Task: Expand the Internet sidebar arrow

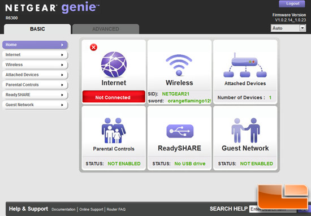Action: pyautogui.click(x=62, y=55)
